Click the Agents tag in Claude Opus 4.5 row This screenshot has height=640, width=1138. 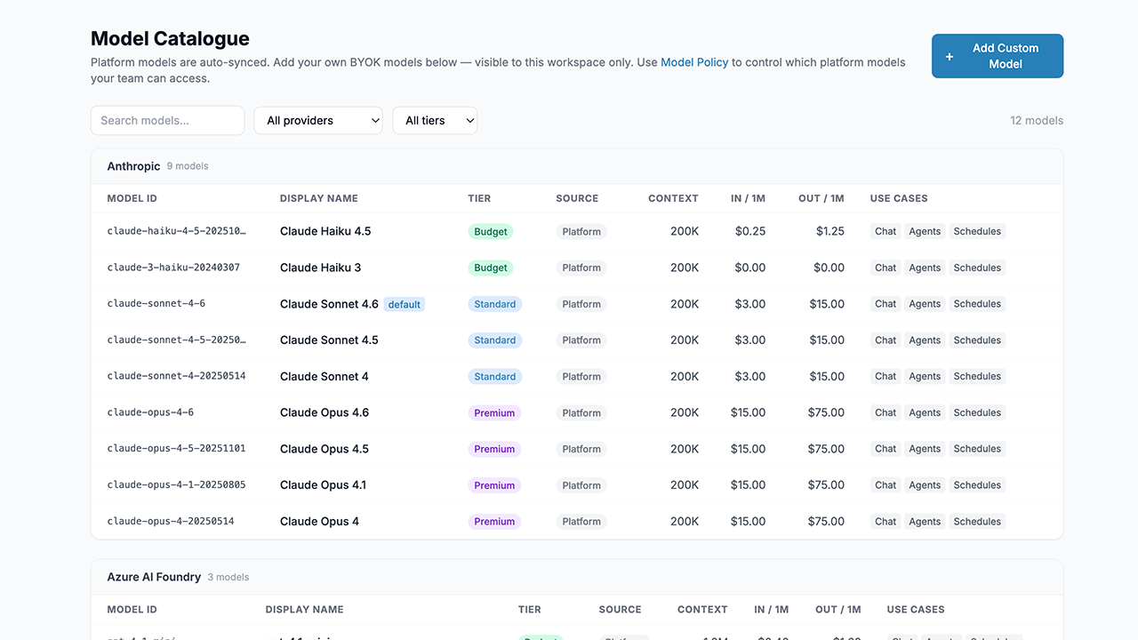[925, 449]
